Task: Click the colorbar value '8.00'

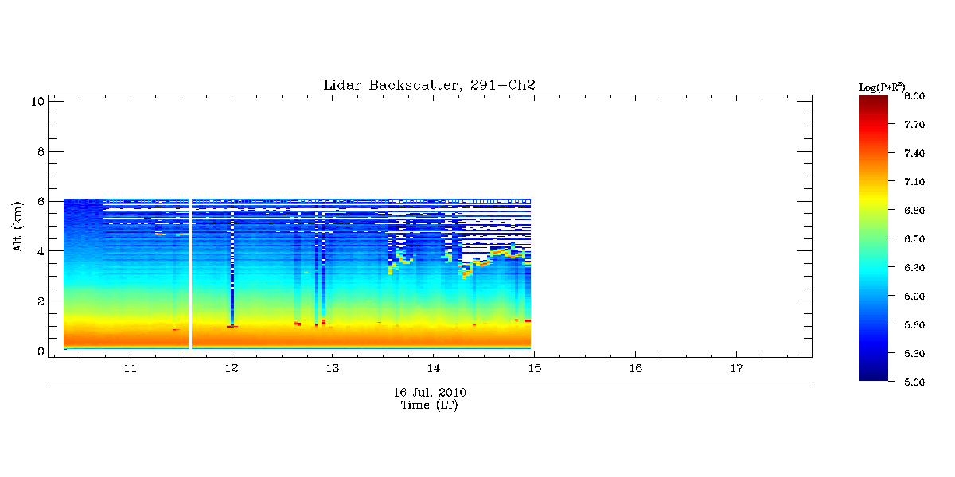Action: tap(914, 96)
